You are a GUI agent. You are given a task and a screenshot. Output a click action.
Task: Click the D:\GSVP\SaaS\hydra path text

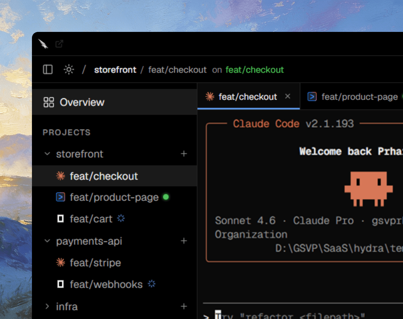(x=339, y=248)
